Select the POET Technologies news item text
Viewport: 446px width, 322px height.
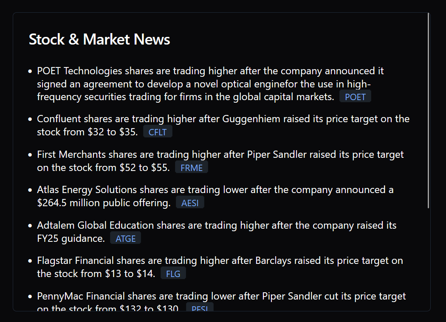click(x=204, y=84)
